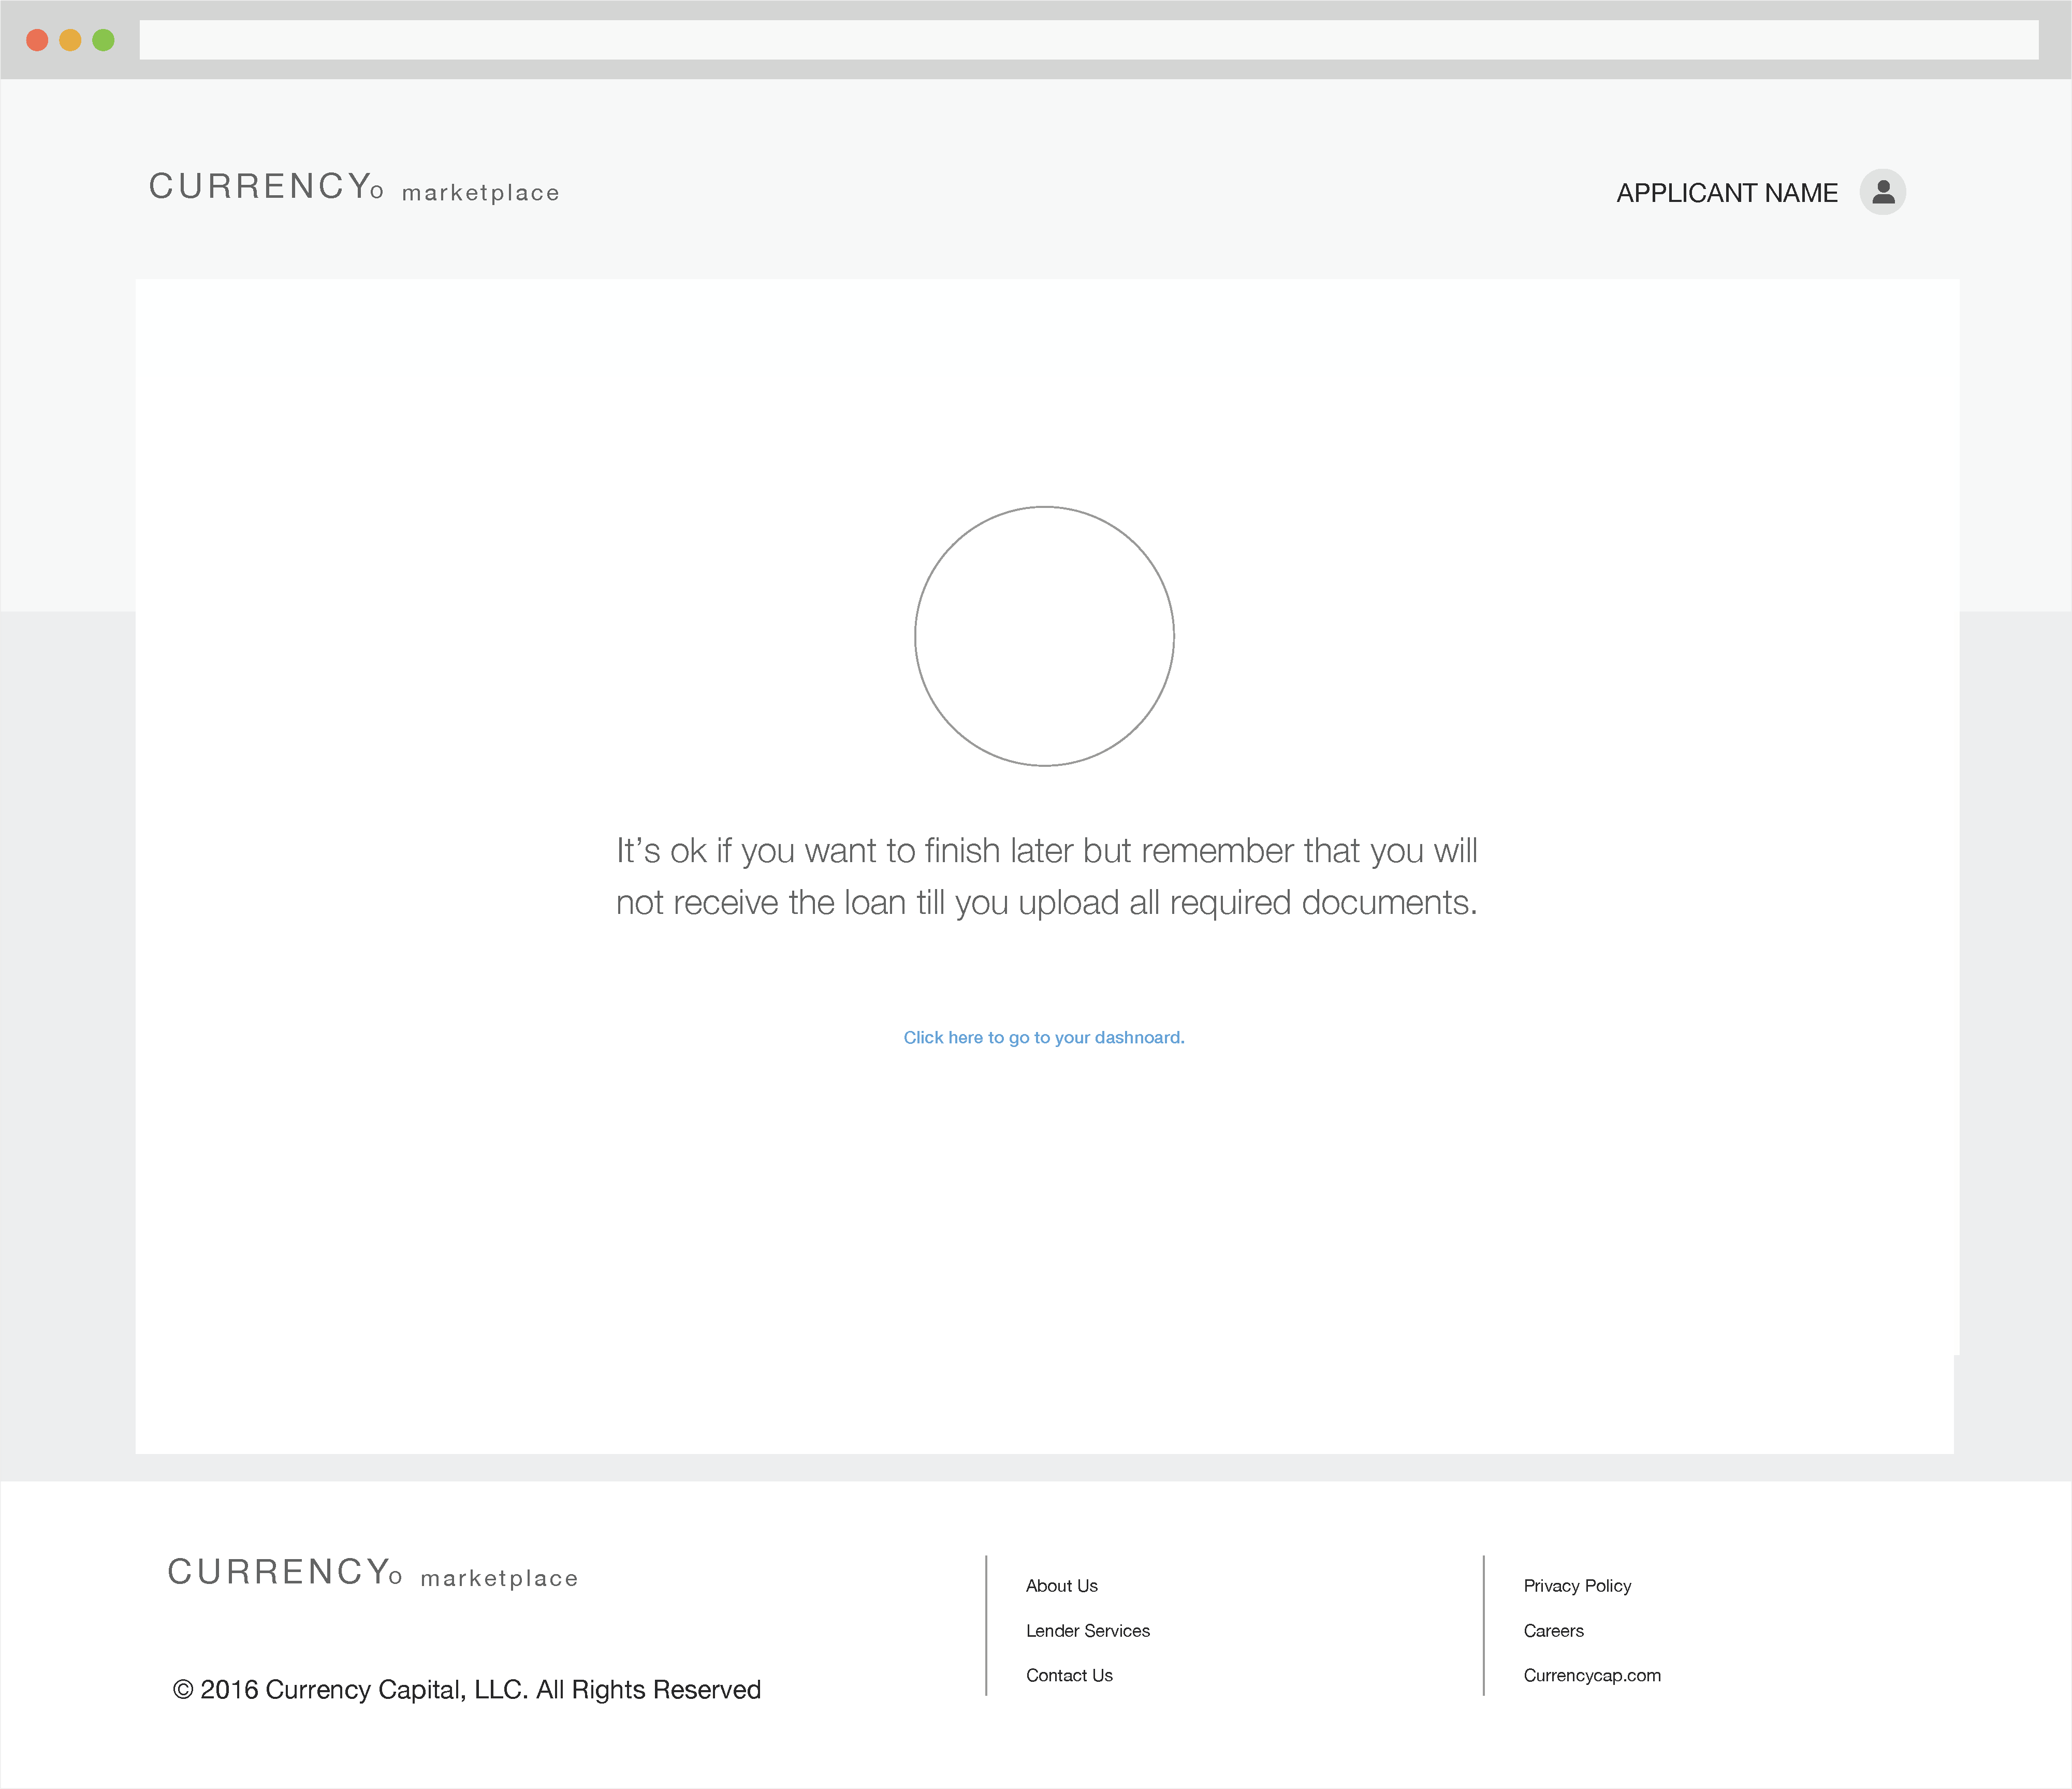
Task: Click the finish later reminder message
Action: click(x=1046, y=876)
